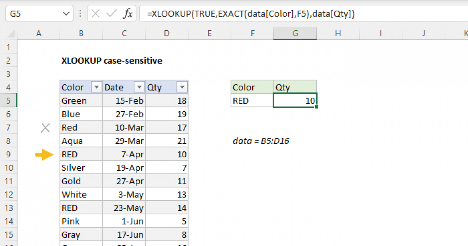Open the Date column filter dropdown
Image resolution: width=468 pixels, height=246 pixels.
tap(139, 87)
